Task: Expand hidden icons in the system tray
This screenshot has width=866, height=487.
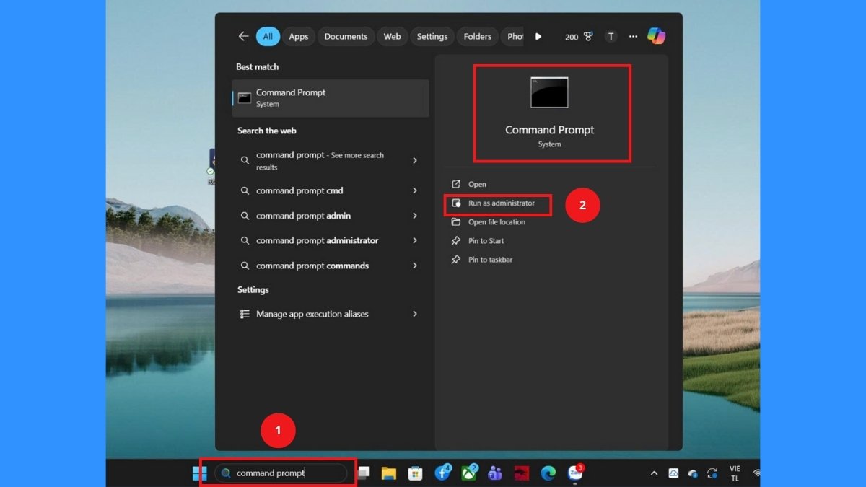Action: pos(655,474)
